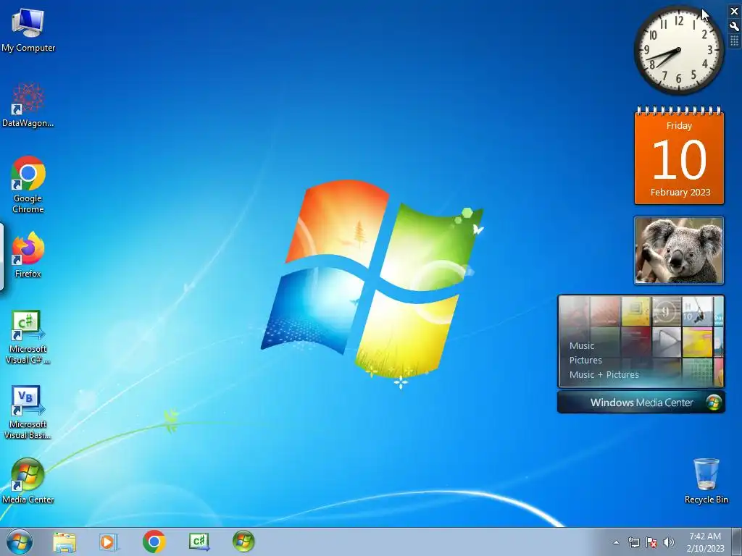The width and height of the screenshot is (742, 556).
Task: Open Windows Explorer from the taskbar
Action: (x=64, y=542)
